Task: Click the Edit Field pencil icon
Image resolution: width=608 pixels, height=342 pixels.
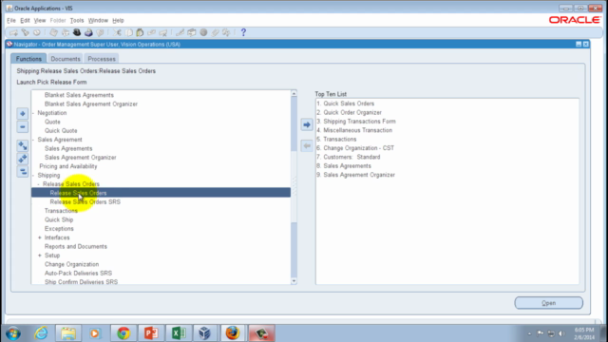Action: (180, 32)
